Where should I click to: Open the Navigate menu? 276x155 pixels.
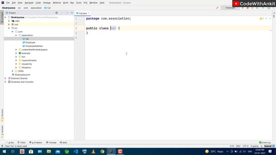pyautogui.click(x=29, y=3)
